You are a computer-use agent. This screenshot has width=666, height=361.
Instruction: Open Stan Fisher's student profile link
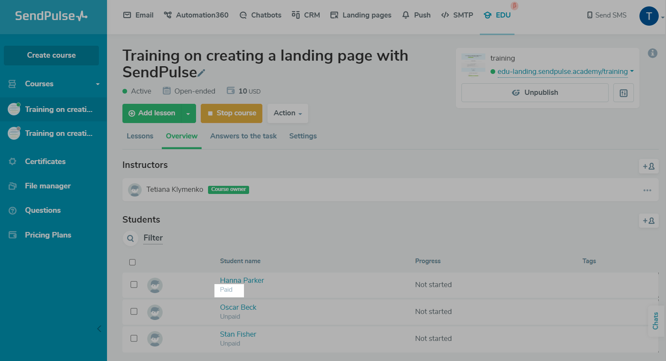(x=238, y=334)
